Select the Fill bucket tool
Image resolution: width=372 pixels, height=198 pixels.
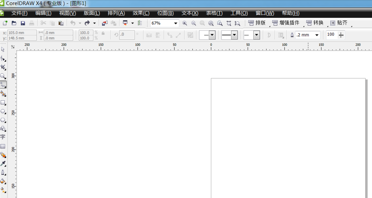tap(3, 182)
